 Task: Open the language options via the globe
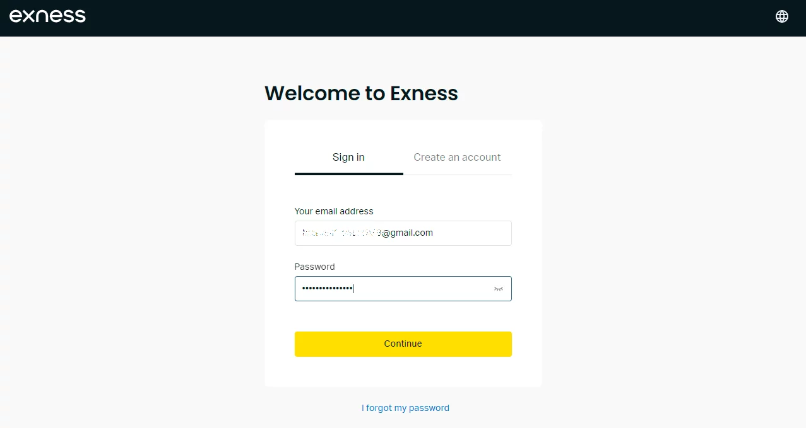coord(781,16)
